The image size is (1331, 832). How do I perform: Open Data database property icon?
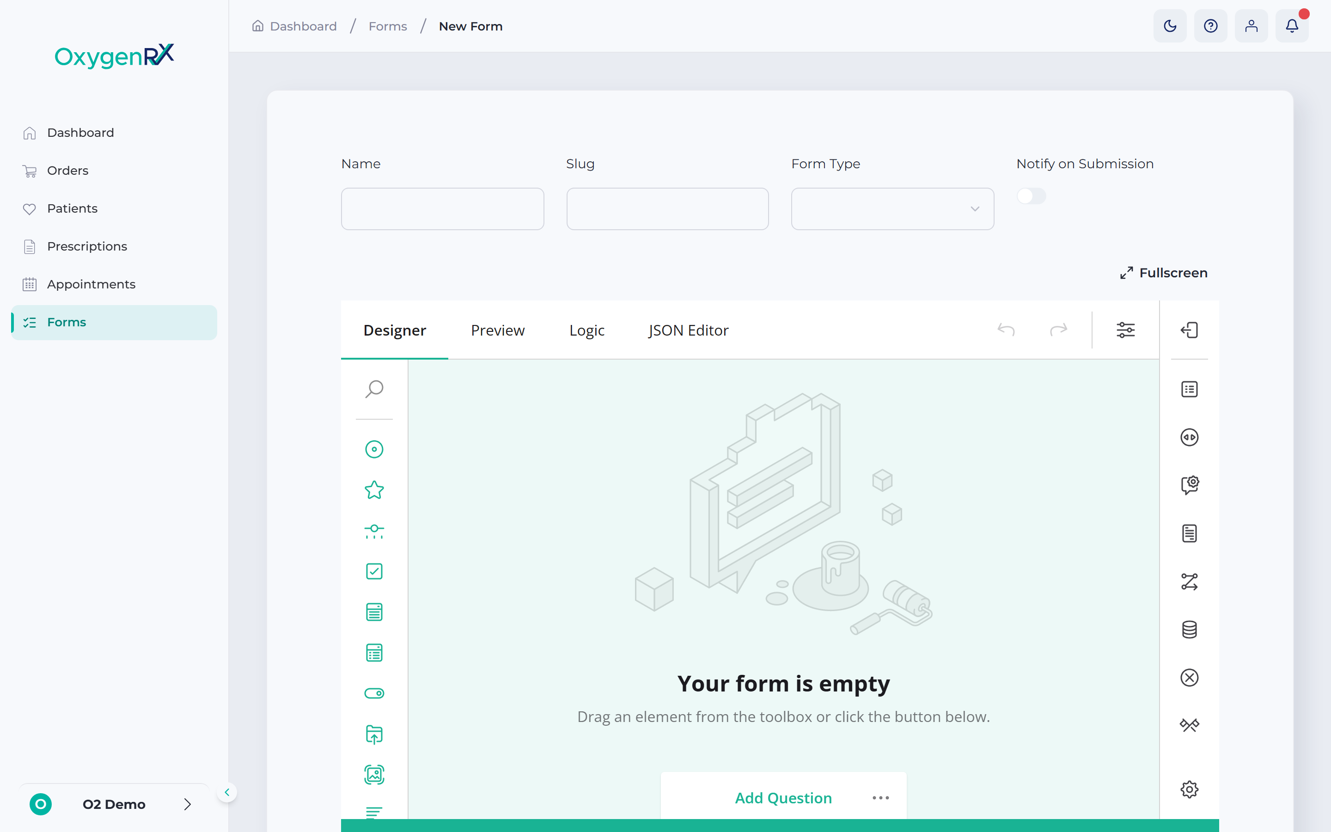(x=1189, y=630)
